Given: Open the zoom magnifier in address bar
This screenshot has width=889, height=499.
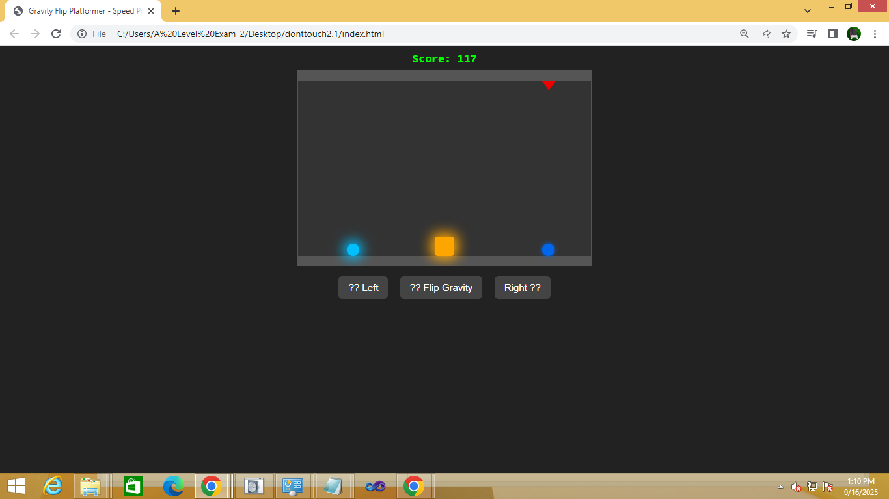Looking at the screenshot, I should [745, 34].
